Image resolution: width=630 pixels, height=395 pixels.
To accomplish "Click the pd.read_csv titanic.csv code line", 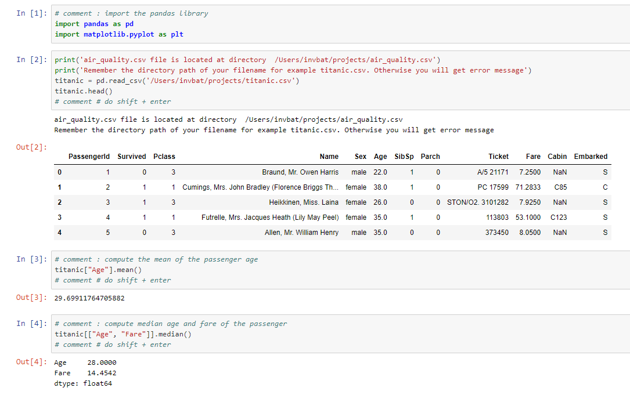I will click(x=177, y=81).
